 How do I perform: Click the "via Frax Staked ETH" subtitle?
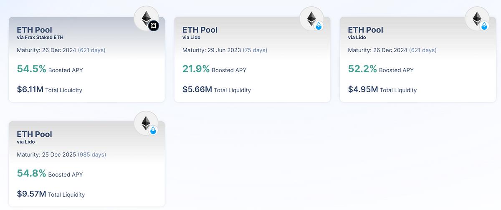pos(40,37)
